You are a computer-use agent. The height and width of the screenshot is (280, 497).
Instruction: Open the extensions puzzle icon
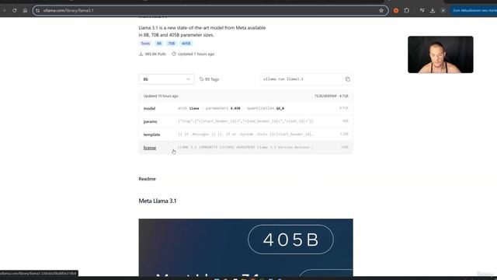click(407, 10)
